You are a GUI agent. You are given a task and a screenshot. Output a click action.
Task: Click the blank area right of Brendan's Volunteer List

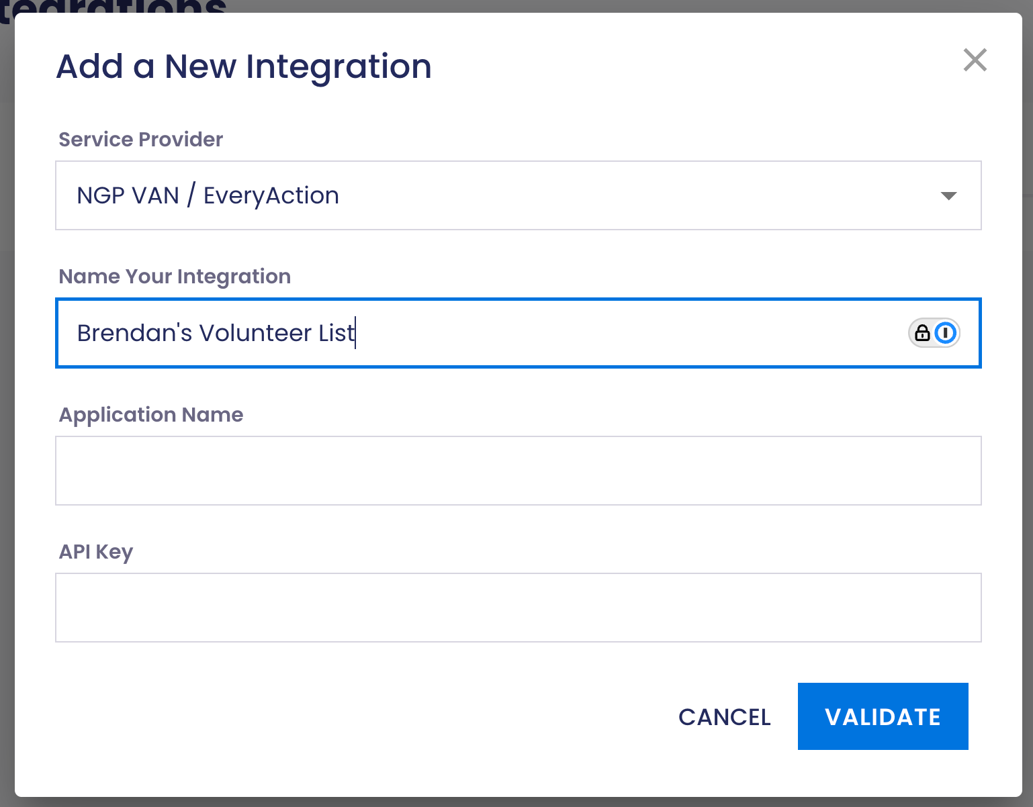(x=604, y=333)
